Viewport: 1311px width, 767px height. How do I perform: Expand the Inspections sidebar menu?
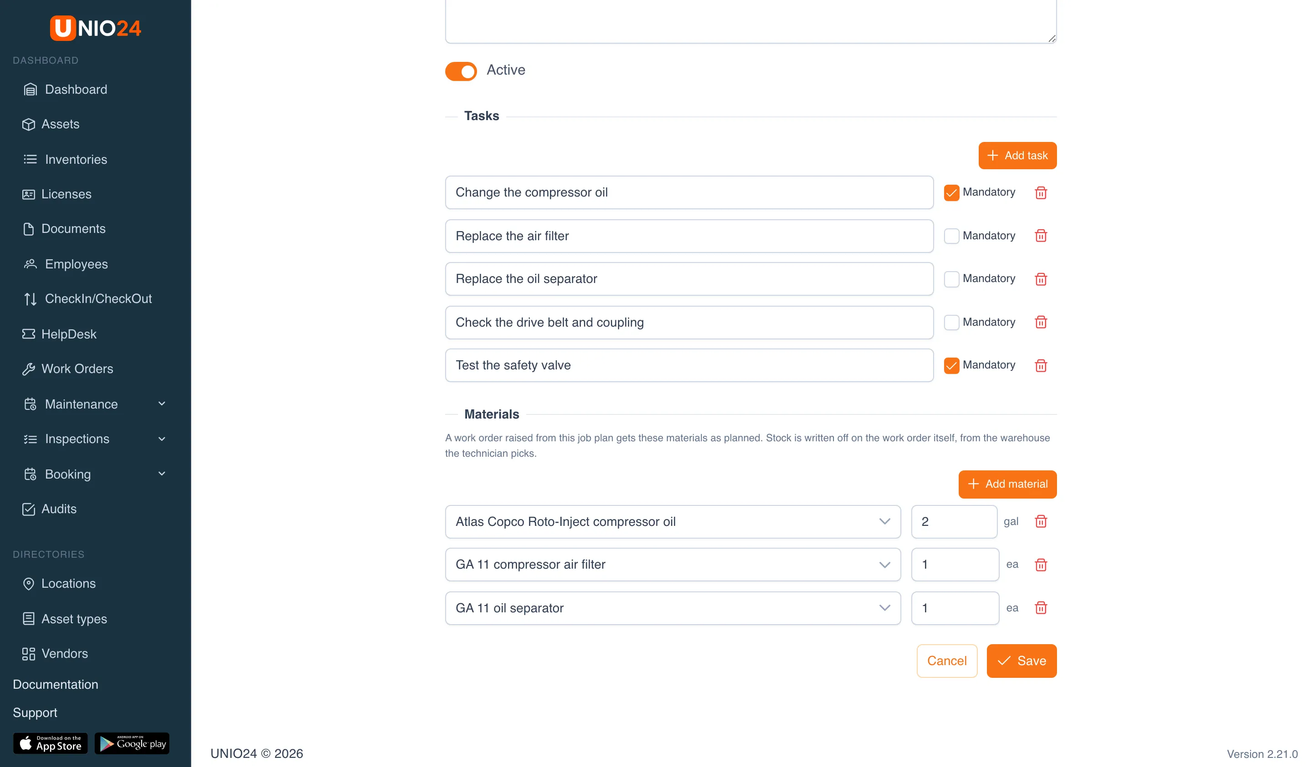pyautogui.click(x=95, y=439)
